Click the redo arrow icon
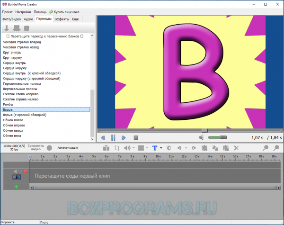 click(194, 148)
